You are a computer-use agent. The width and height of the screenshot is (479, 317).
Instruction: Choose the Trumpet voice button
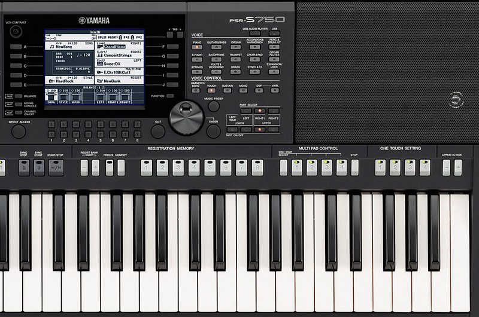coord(235,59)
